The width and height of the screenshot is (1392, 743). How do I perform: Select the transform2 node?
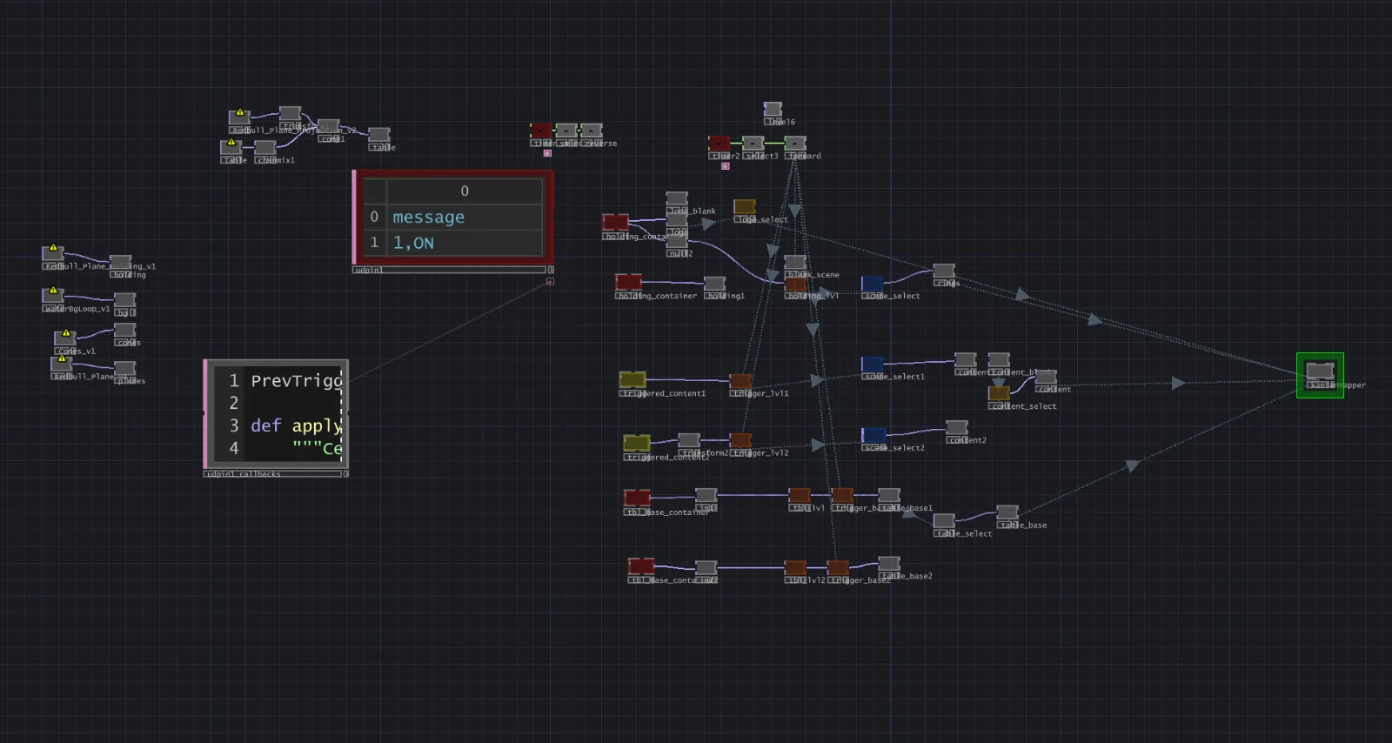click(688, 441)
